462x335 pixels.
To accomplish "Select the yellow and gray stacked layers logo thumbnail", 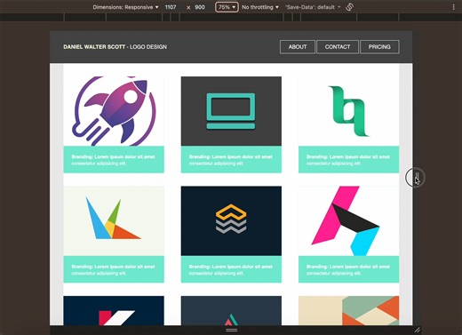I will (x=231, y=220).
